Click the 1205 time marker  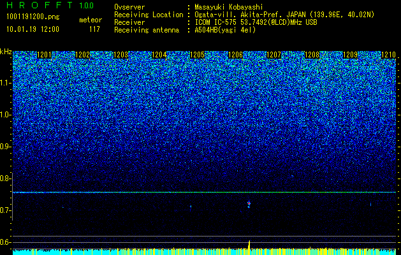pyautogui.click(x=197, y=55)
